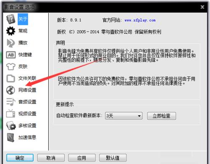
Task: Open 文件关联 settings
Action: point(27,78)
